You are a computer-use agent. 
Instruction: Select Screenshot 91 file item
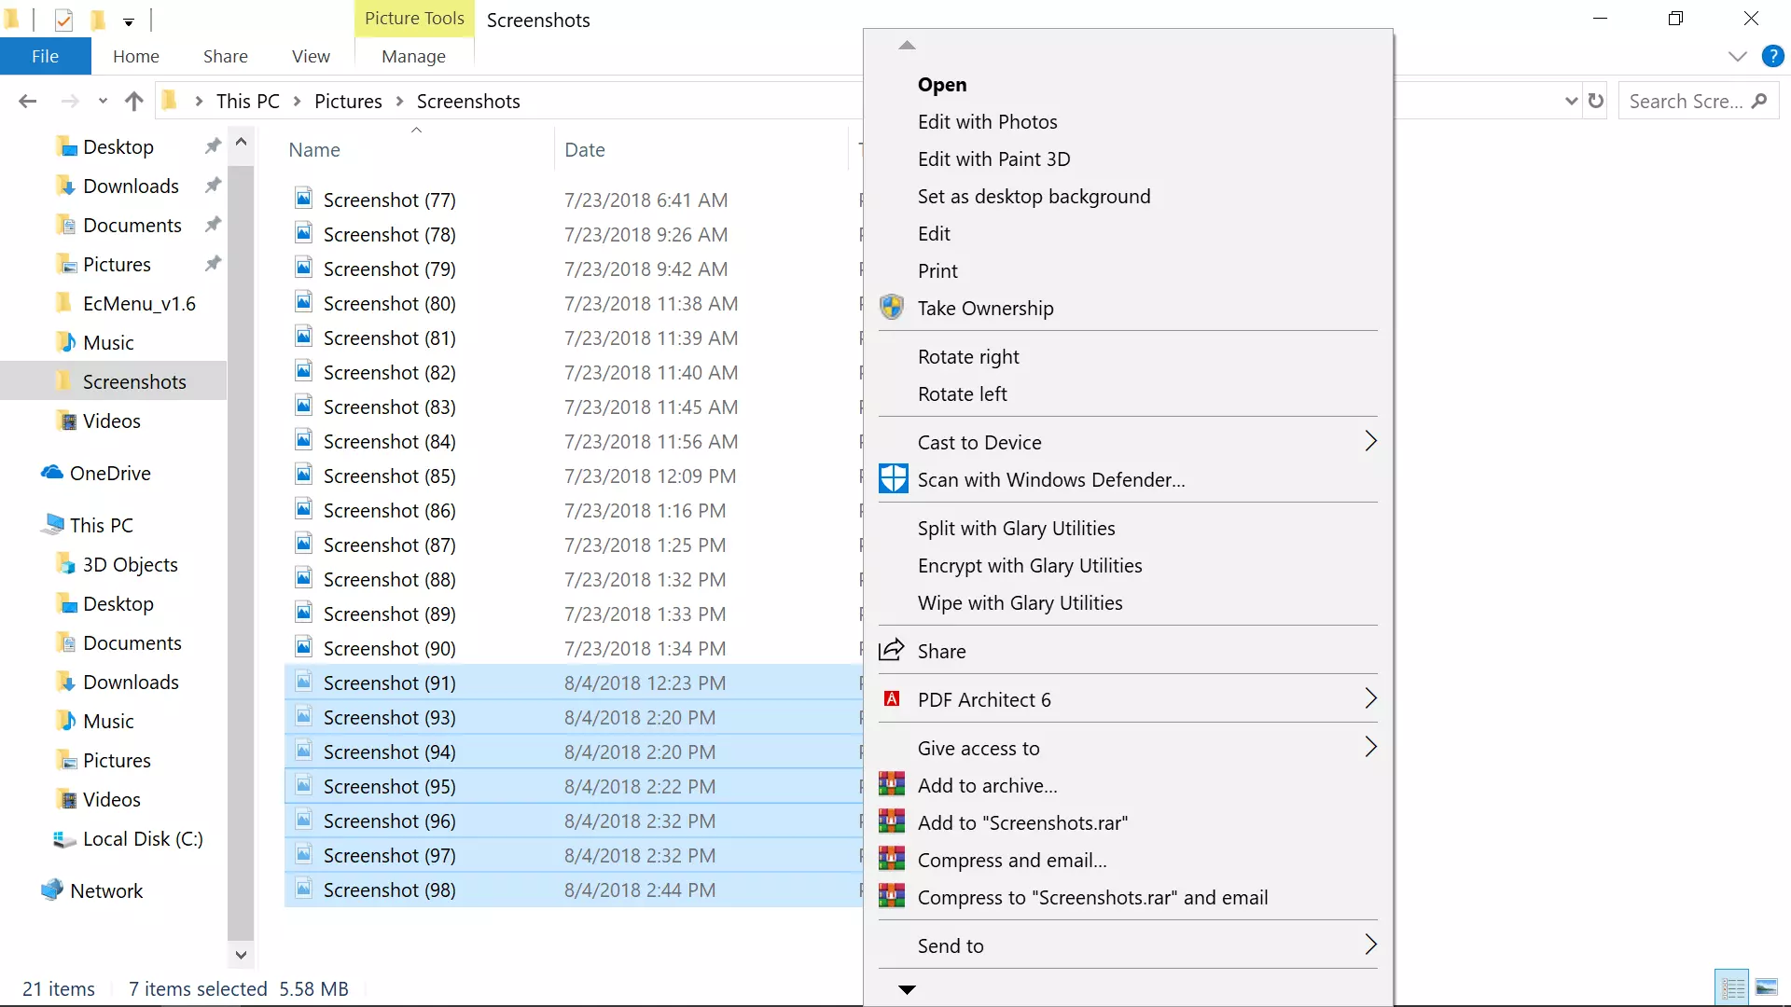pos(389,683)
